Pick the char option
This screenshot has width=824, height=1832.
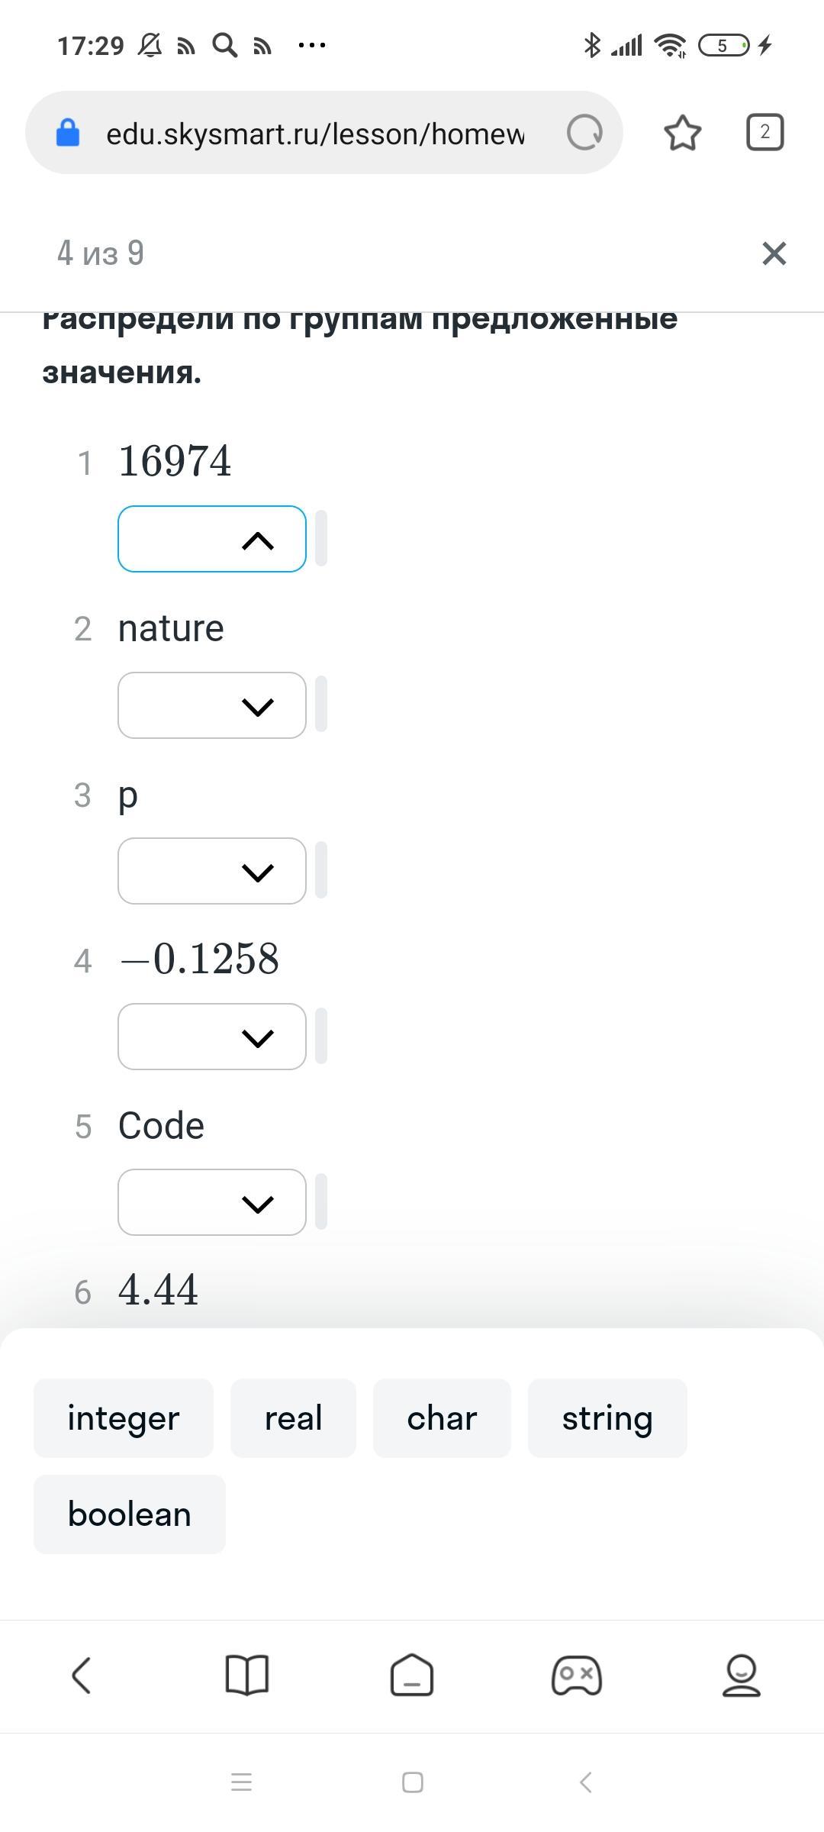point(442,1418)
